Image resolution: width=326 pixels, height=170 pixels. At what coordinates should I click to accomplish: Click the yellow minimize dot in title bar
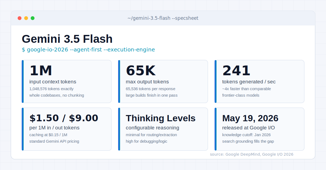(x=26, y=18)
